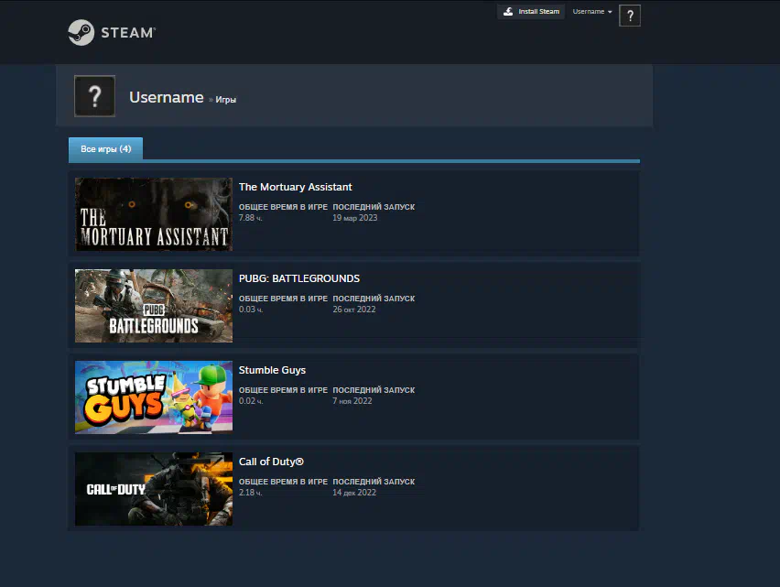Screen dimensions: 780x587
Task: Click the Install Steam button
Action: click(x=531, y=11)
